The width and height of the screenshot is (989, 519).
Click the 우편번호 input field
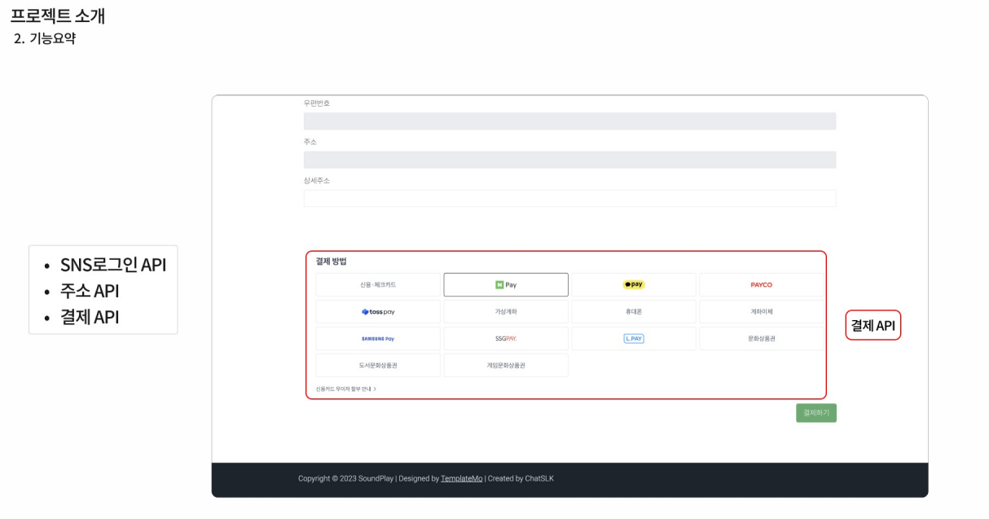point(569,121)
